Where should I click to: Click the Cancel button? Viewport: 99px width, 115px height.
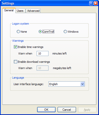67,110
